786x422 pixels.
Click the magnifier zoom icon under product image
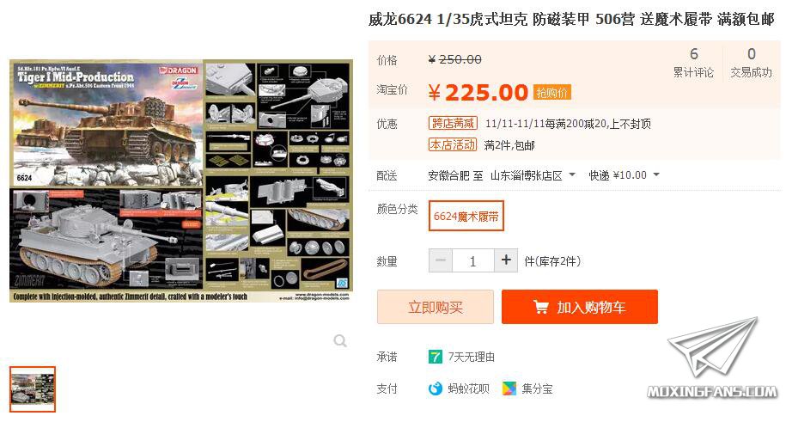coord(340,341)
